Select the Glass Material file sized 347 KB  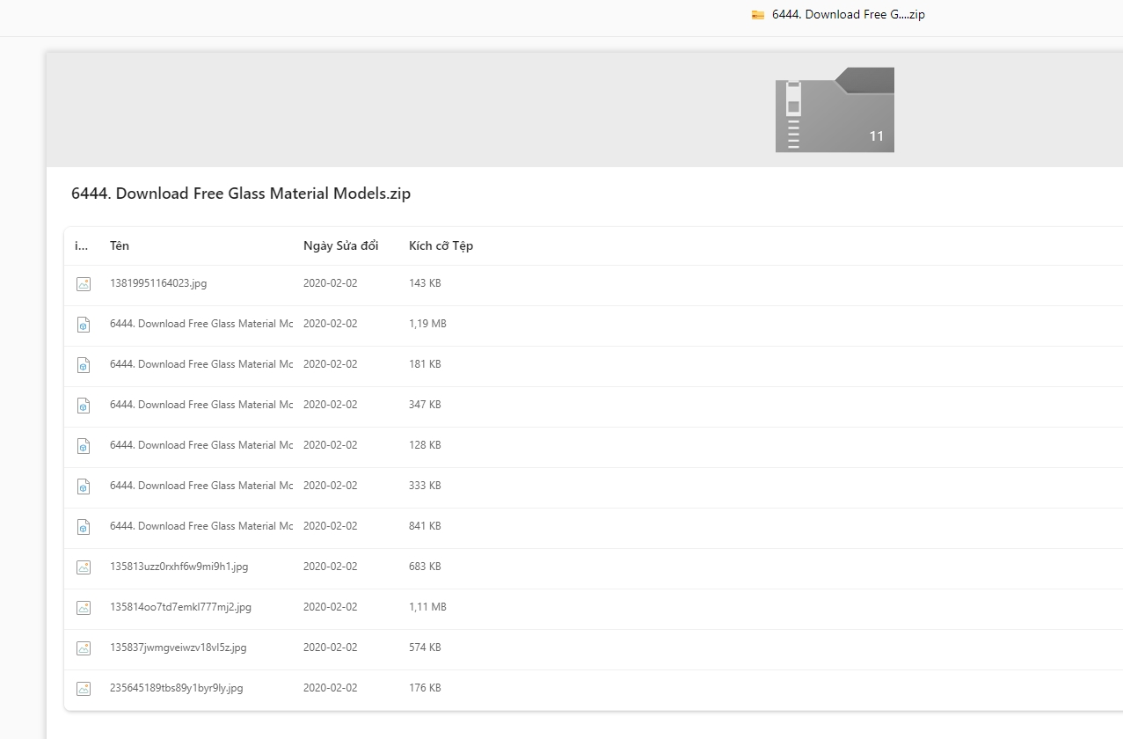(x=201, y=405)
